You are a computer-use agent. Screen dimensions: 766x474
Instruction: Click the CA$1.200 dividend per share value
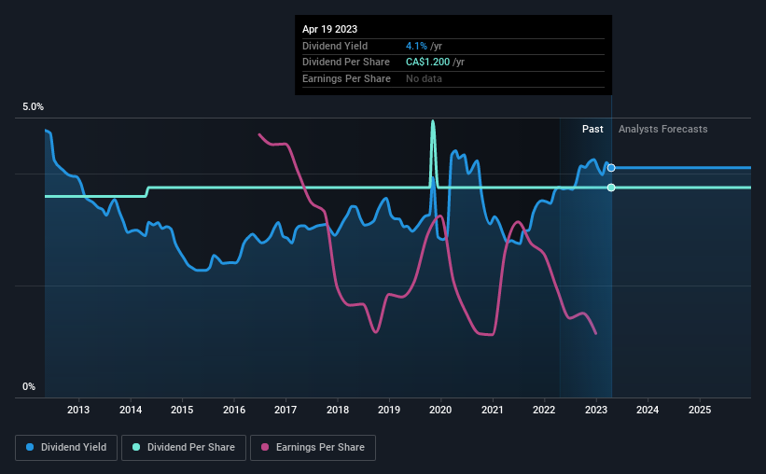click(427, 63)
